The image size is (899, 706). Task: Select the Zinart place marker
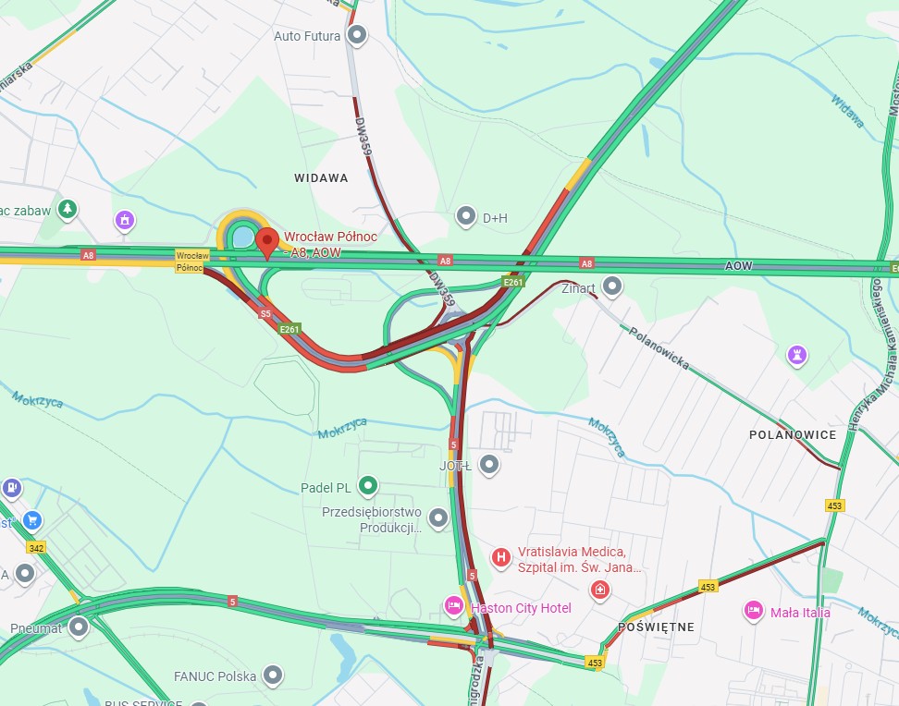612,286
